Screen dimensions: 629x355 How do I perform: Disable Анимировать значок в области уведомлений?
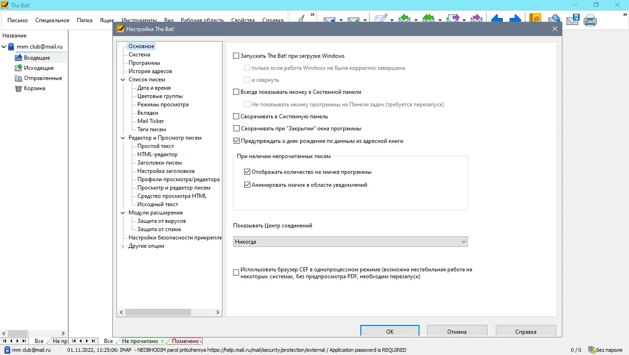(247, 185)
